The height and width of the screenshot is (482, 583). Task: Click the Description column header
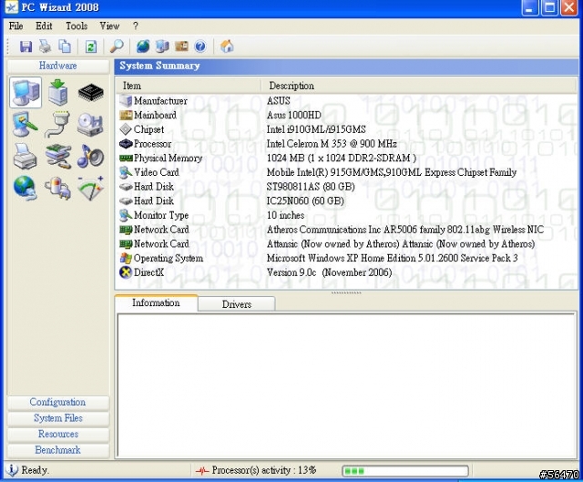pos(419,86)
